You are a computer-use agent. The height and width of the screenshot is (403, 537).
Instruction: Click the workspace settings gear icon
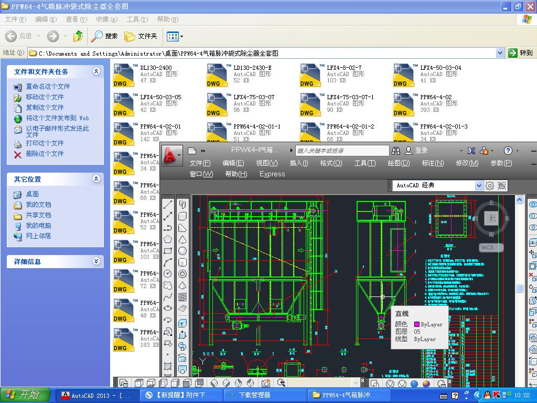point(490,185)
